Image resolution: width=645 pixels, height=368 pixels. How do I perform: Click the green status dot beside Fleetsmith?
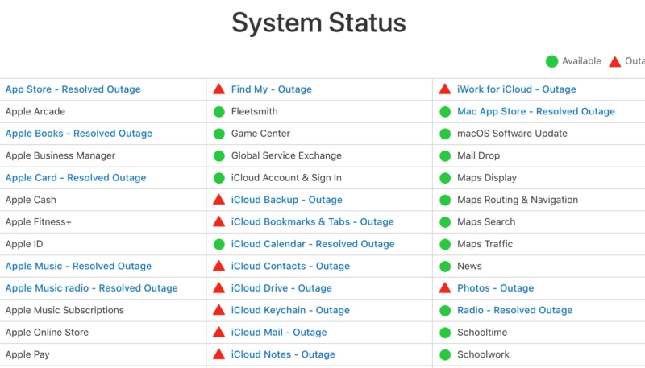pyautogui.click(x=218, y=111)
